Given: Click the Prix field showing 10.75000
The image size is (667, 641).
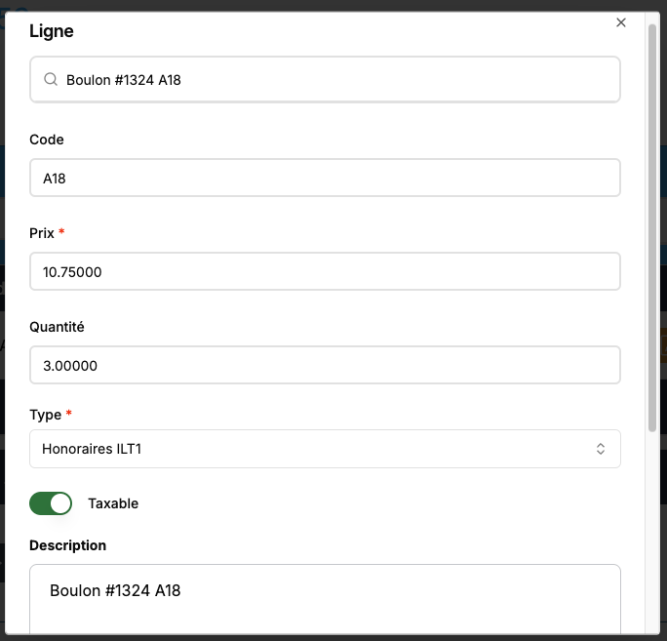Looking at the screenshot, I should [x=325, y=272].
